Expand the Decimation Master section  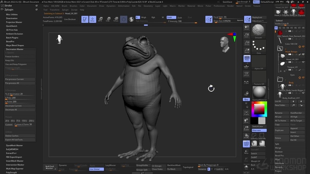[15, 49]
